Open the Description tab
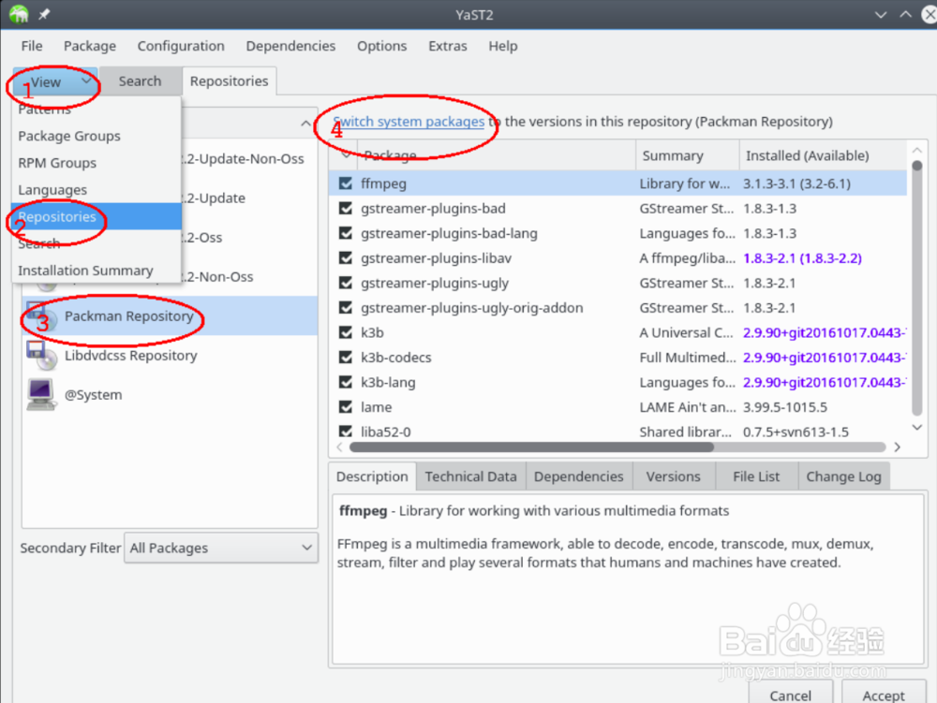The height and width of the screenshot is (703, 937). [372, 476]
